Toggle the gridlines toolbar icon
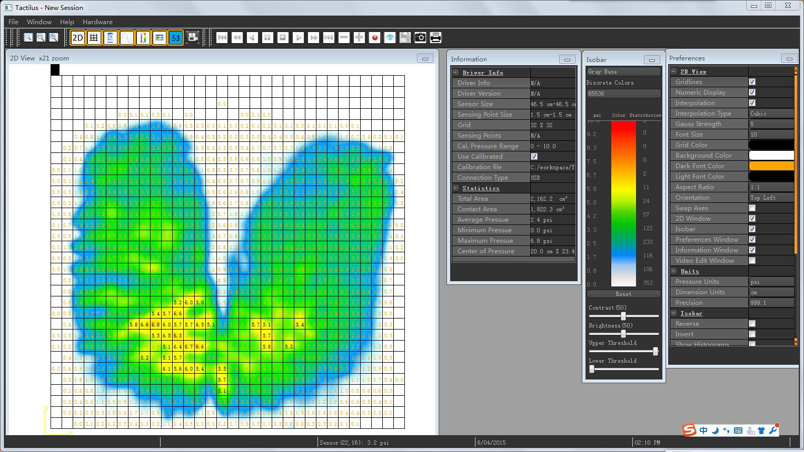The height and width of the screenshot is (452, 804). pyautogui.click(x=94, y=38)
